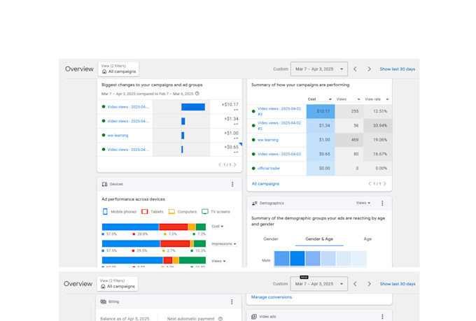Open the All campaigns view filter in the upper Overview header
Image resolution: width=476 pixels, height=321 pixels.
point(118,69)
